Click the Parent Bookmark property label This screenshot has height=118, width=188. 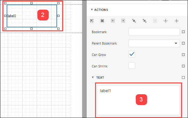coord(104,43)
